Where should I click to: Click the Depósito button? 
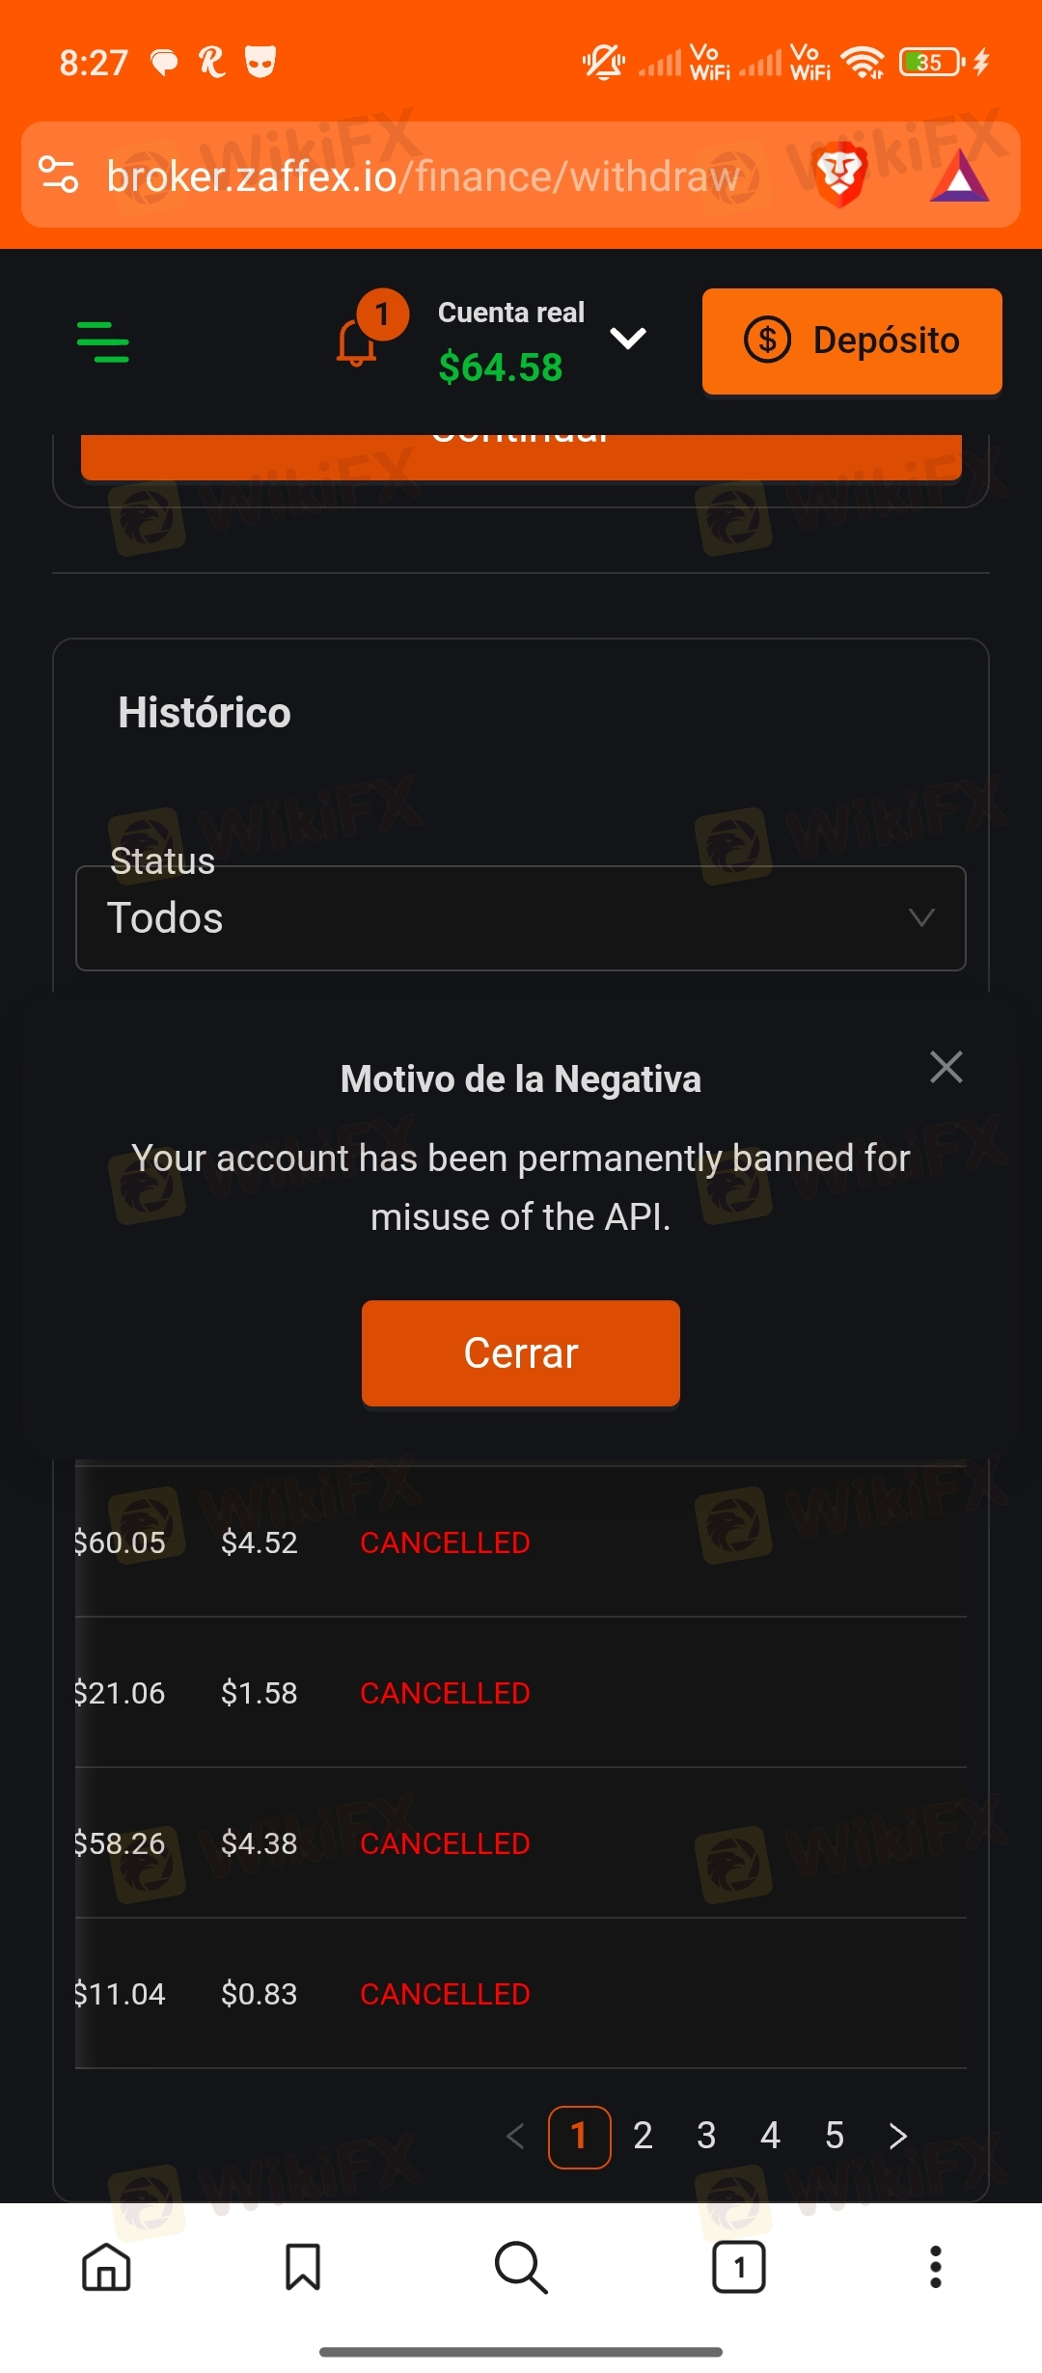click(x=852, y=341)
